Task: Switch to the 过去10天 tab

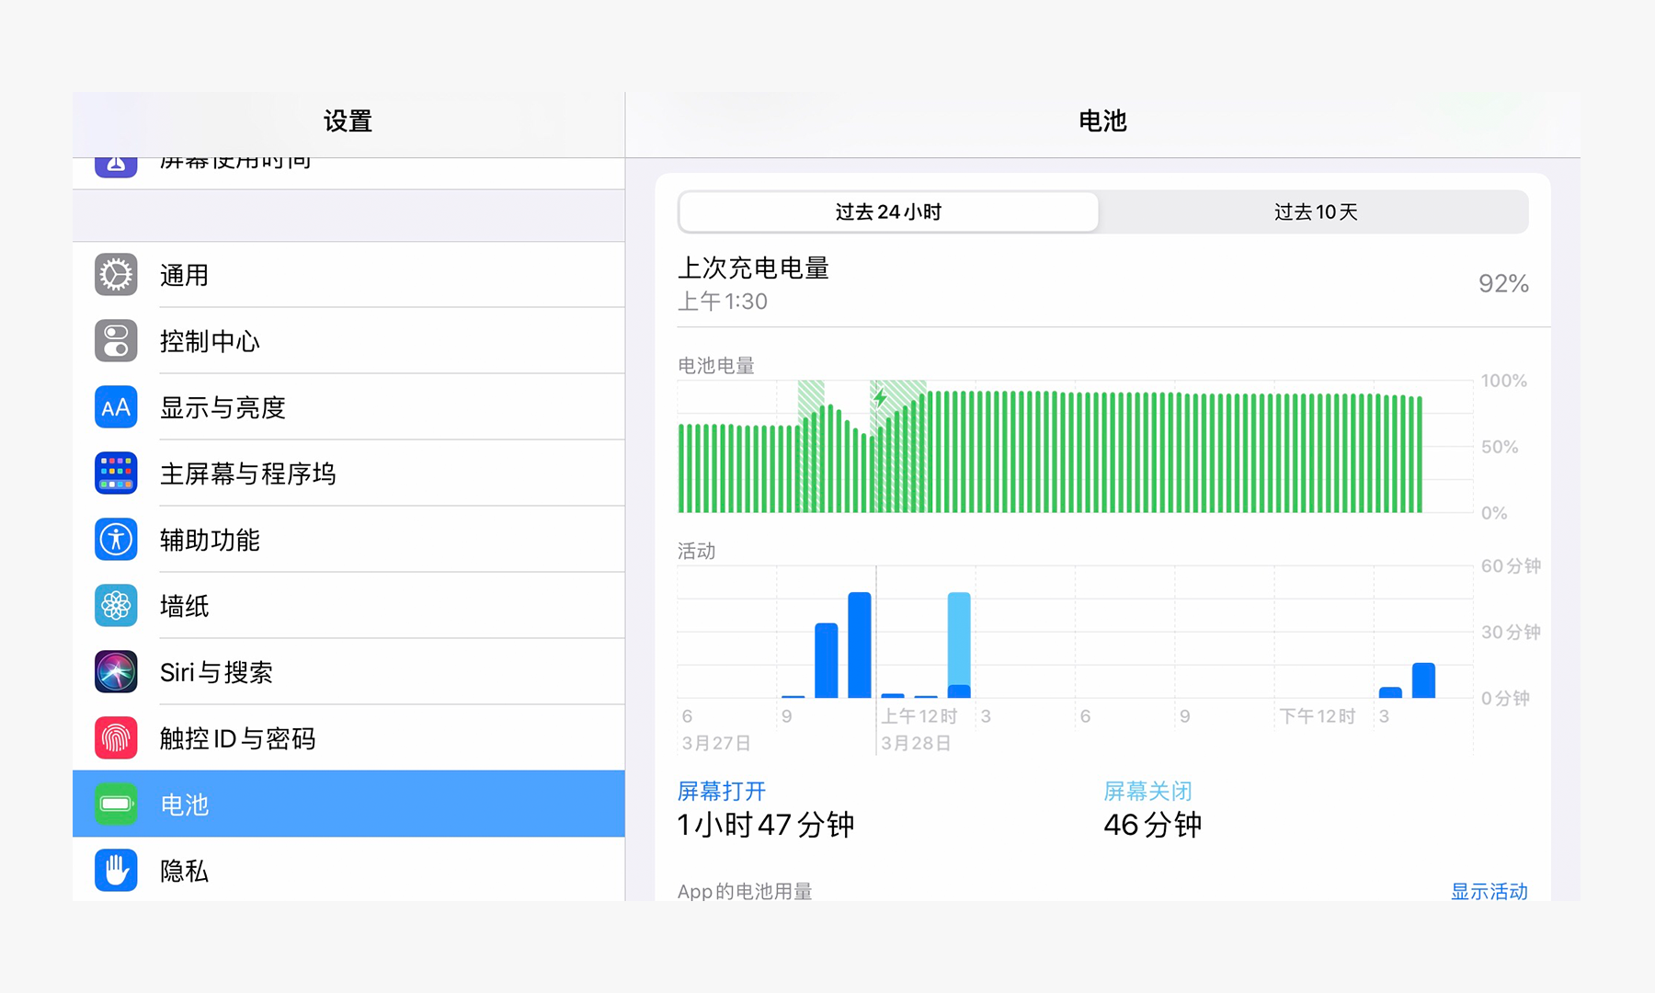Action: (1315, 212)
